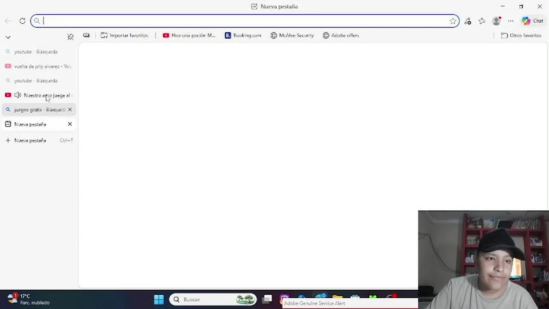
Task: Close the active Nueva pestaña tab
Action: 70,124
